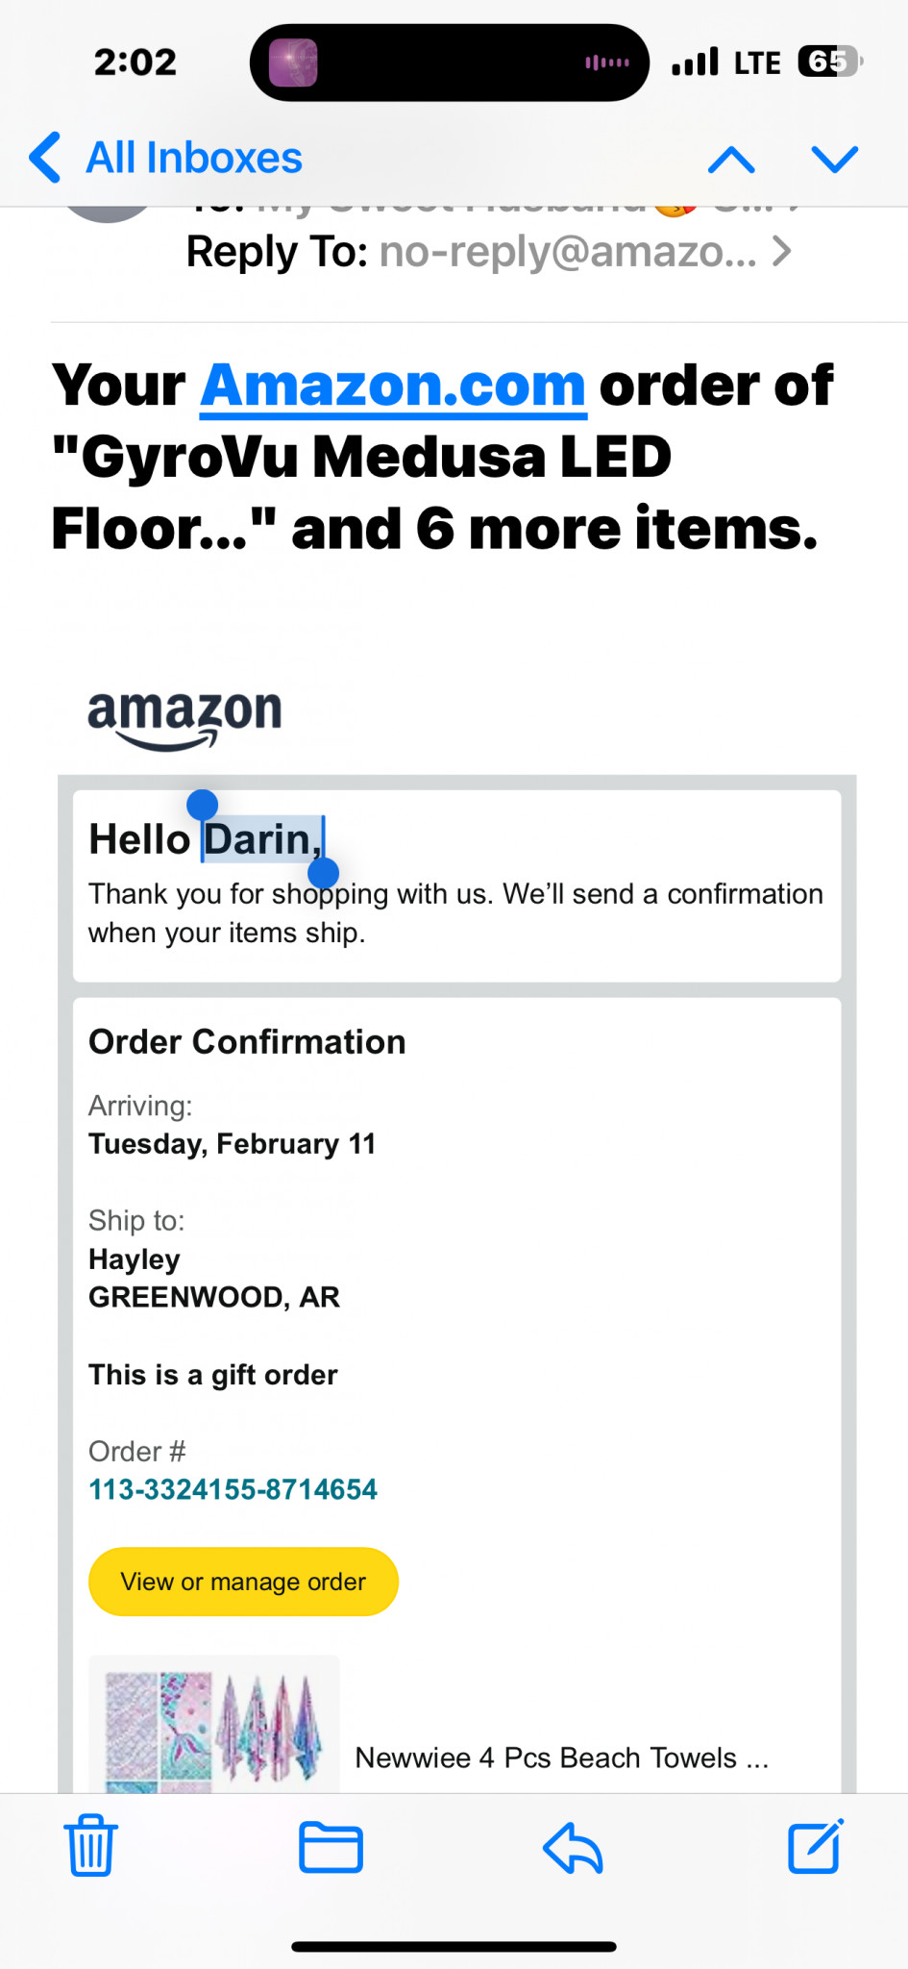Go to previous message with up chevron
The width and height of the screenshot is (908, 1969).
point(731,159)
